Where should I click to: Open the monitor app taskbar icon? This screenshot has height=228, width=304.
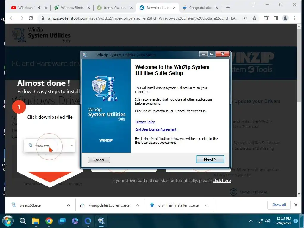pos(62,221)
